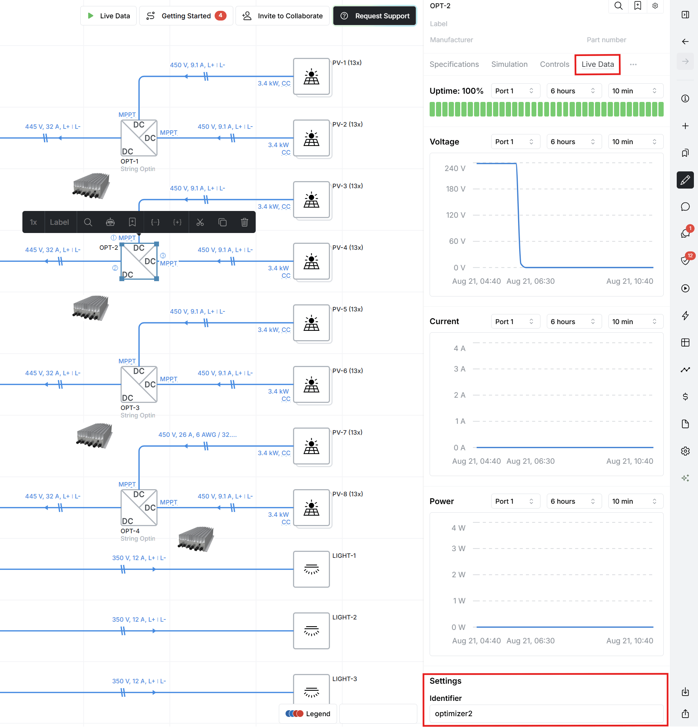Select the LIGHT-1 load block
Screen dimensions: 698x727
pos(311,569)
